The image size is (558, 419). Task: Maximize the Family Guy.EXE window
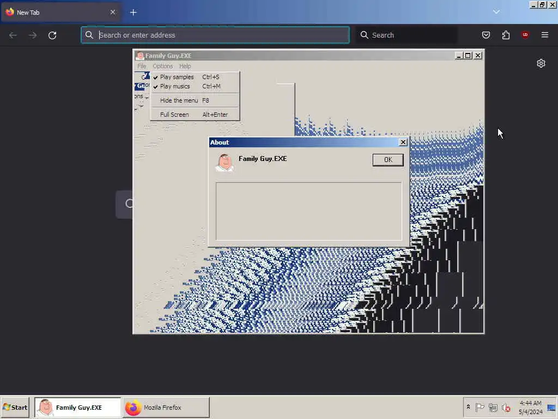tap(468, 56)
